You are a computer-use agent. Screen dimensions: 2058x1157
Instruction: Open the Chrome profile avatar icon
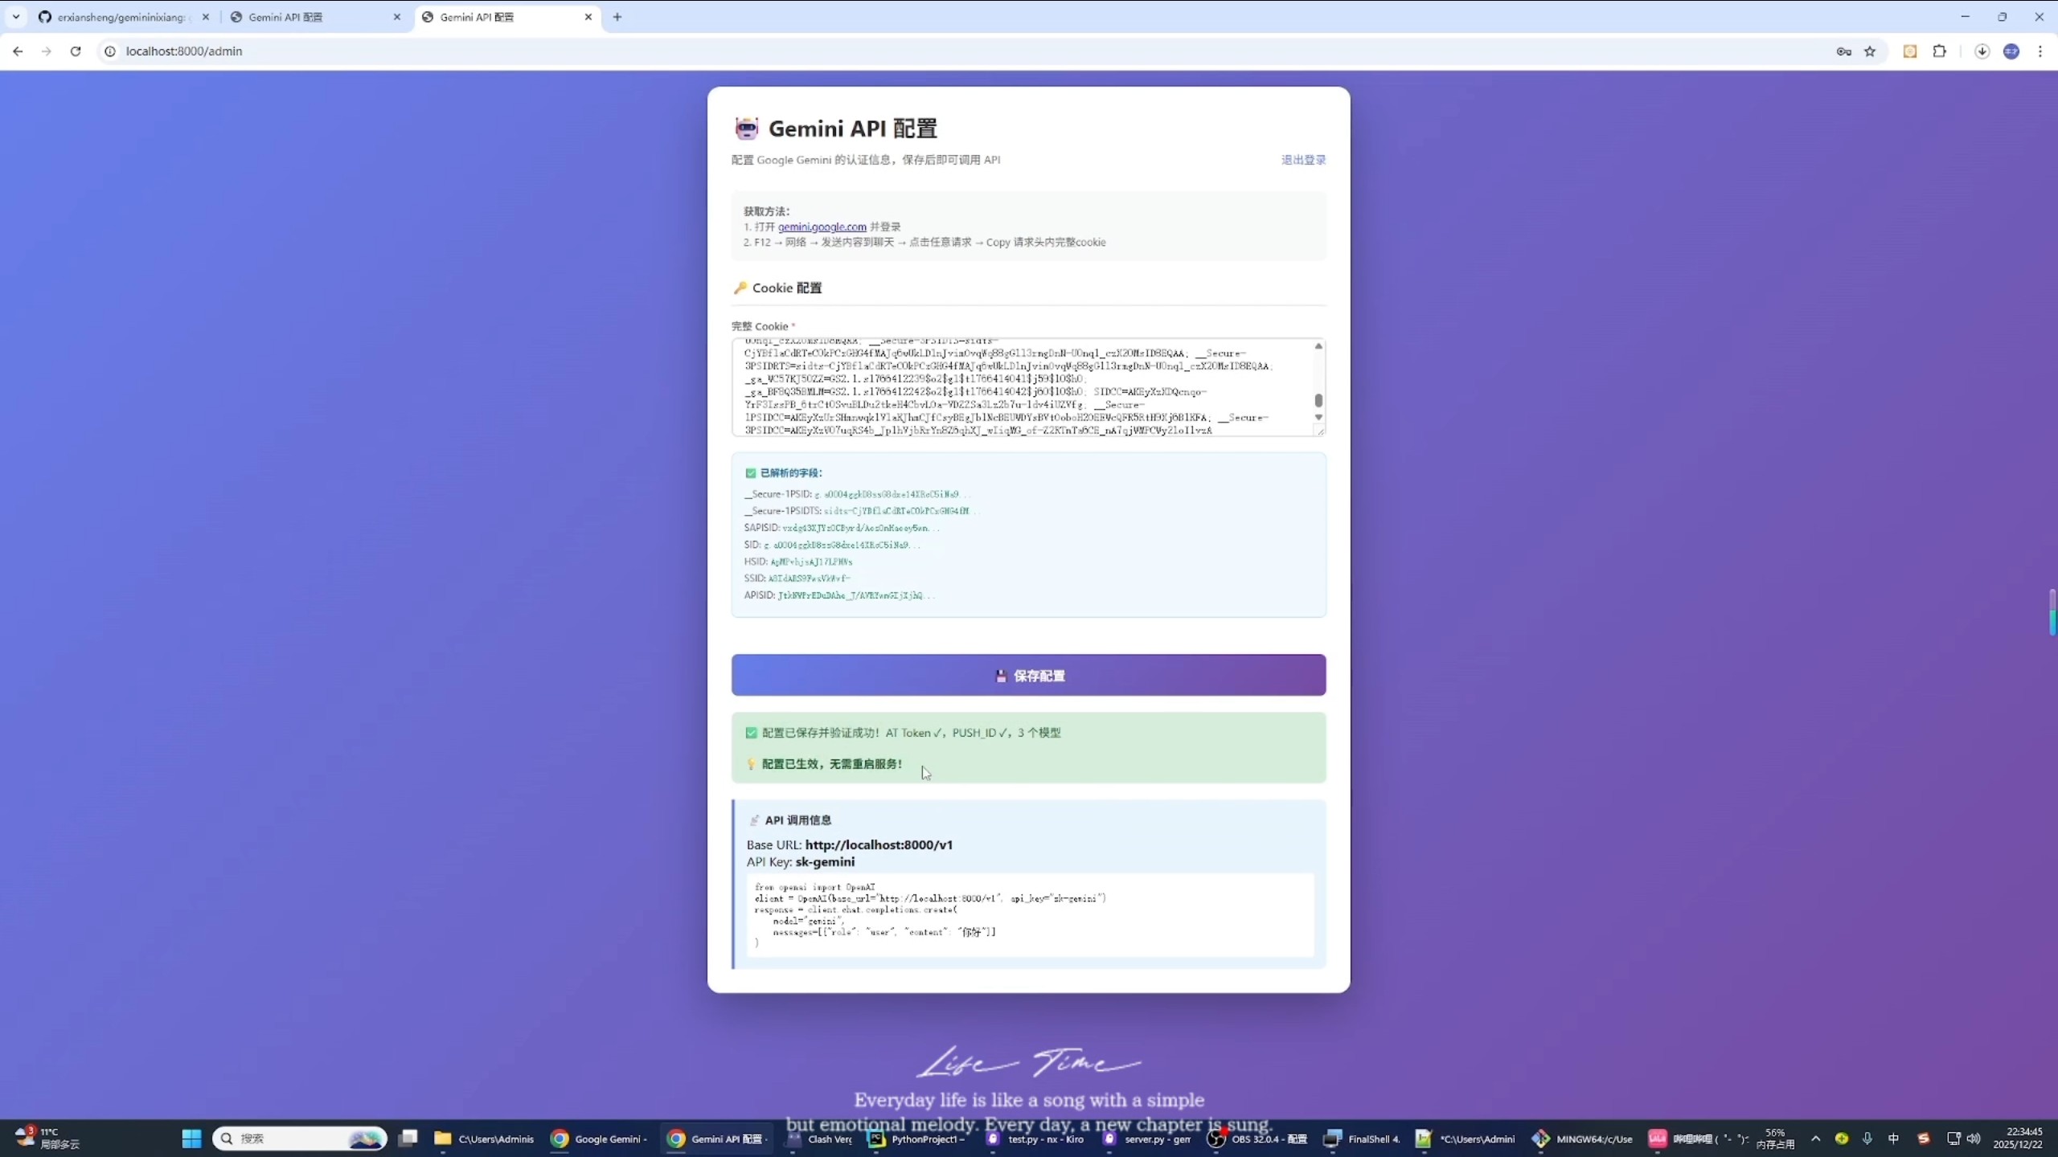click(2011, 51)
